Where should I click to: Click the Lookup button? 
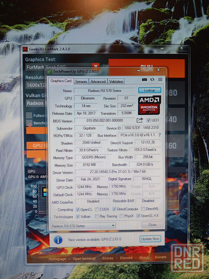pos(149,90)
